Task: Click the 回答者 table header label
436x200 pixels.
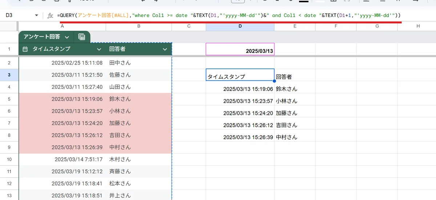Action: click(117, 49)
